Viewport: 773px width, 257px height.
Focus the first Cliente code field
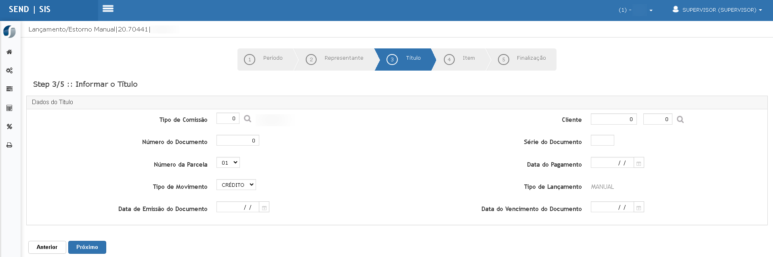coord(614,119)
